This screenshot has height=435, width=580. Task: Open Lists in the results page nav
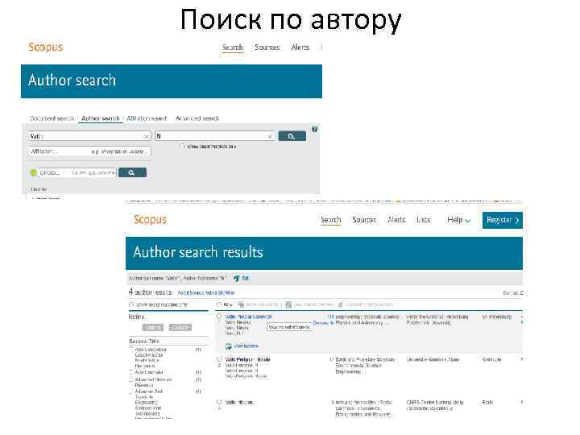pos(424,220)
